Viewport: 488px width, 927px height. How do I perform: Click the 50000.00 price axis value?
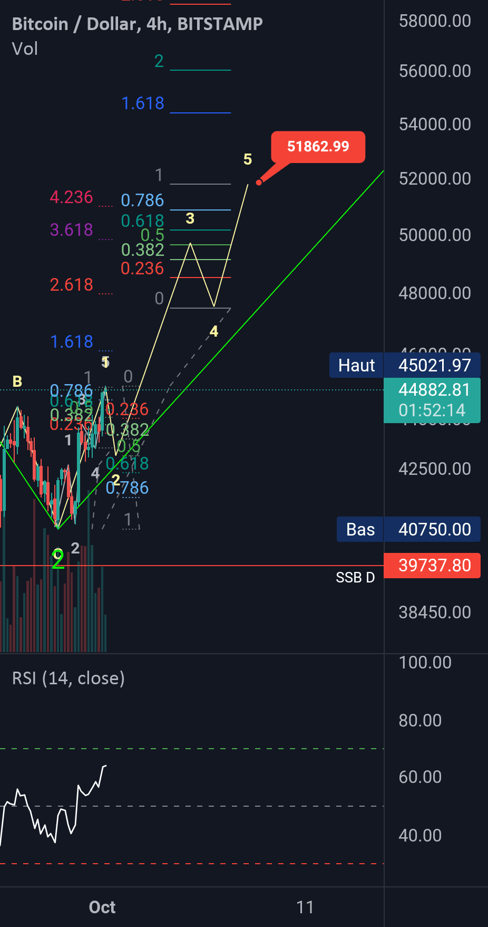[435, 235]
